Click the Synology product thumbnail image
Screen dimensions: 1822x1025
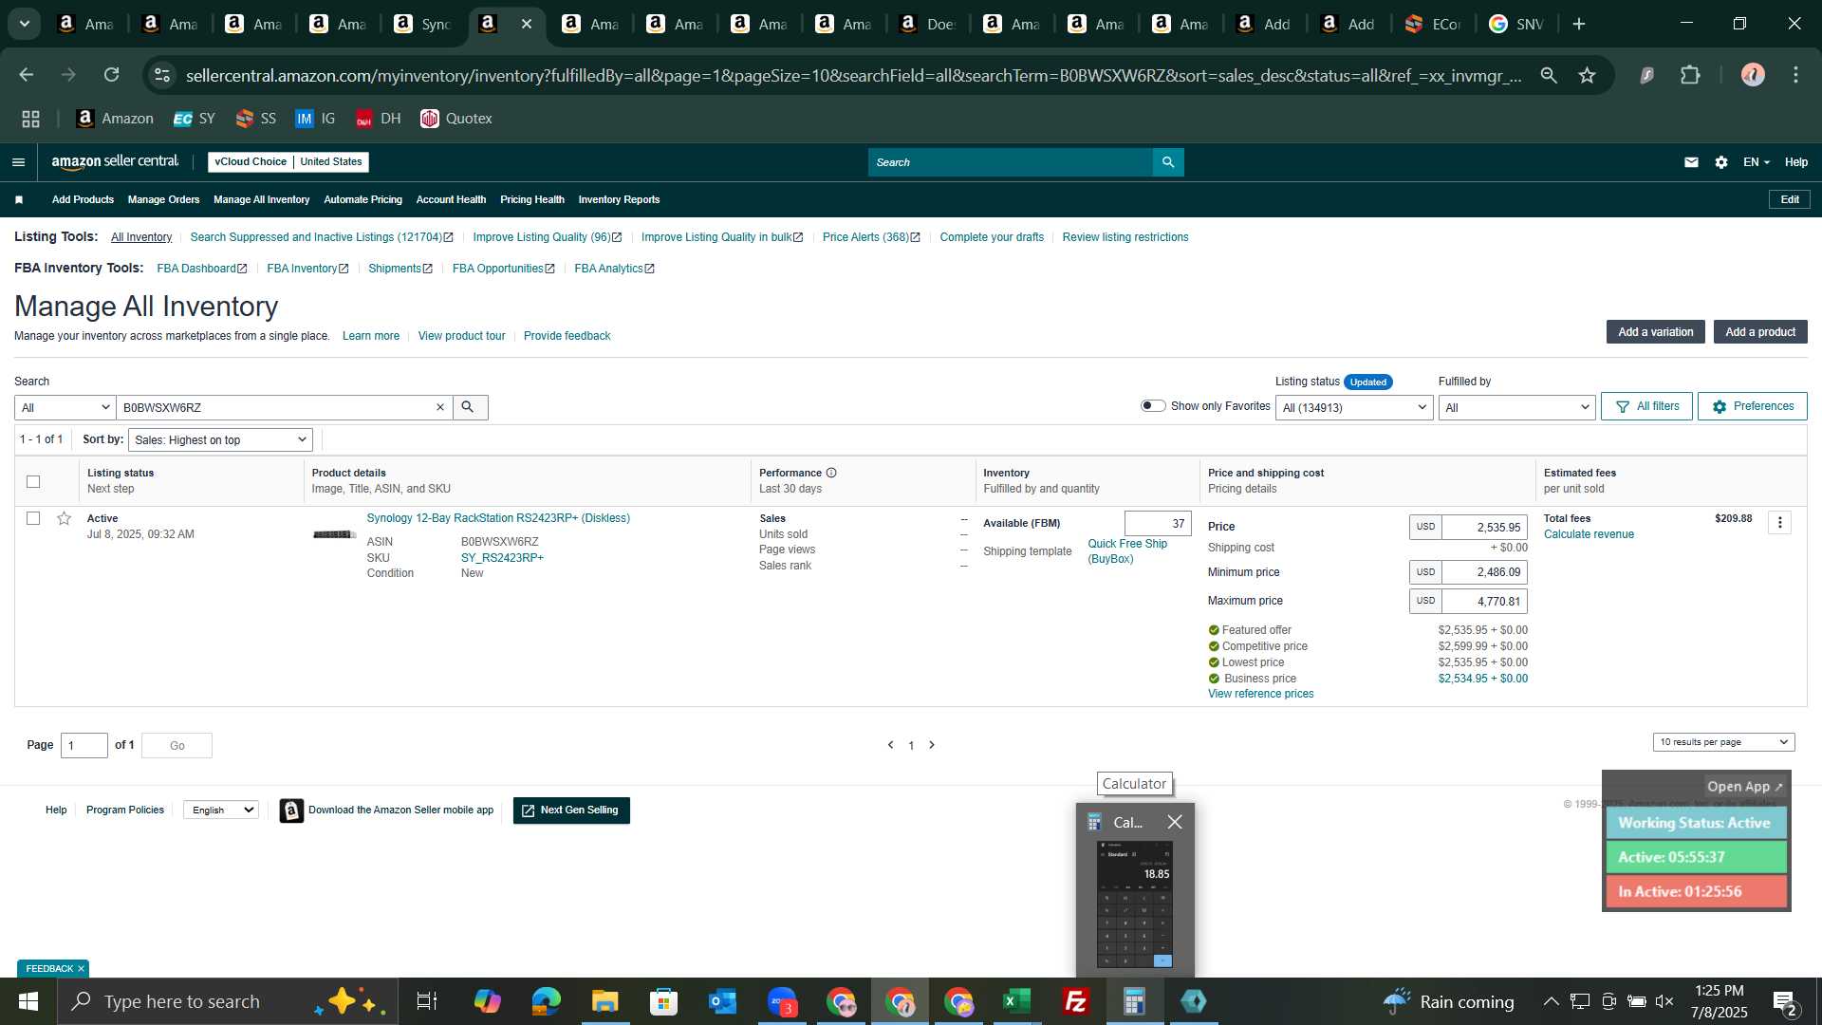click(334, 534)
